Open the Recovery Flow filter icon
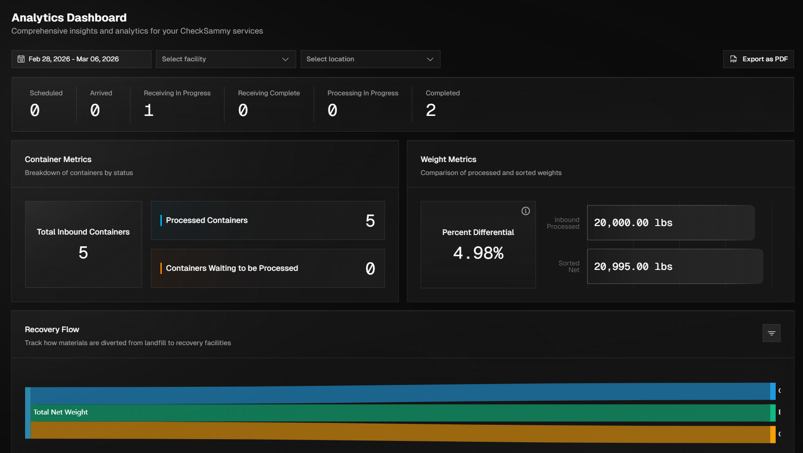803x453 pixels. pyautogui.click(x=771, y=333)
